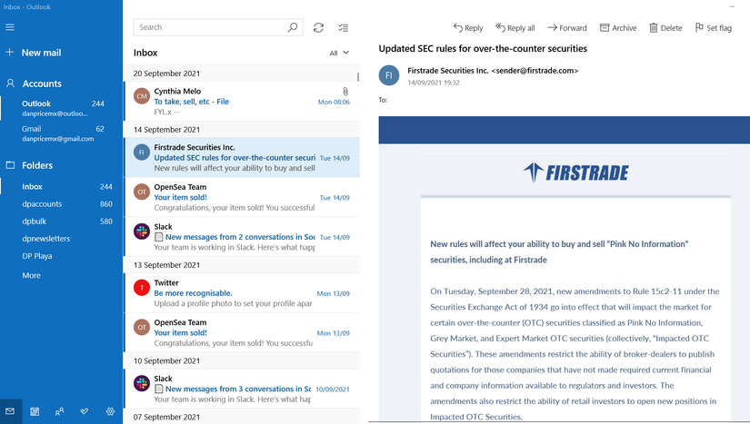Screen dimensions: 750x424
Task: Archive the Firstrade email
Action: [618, 28]
